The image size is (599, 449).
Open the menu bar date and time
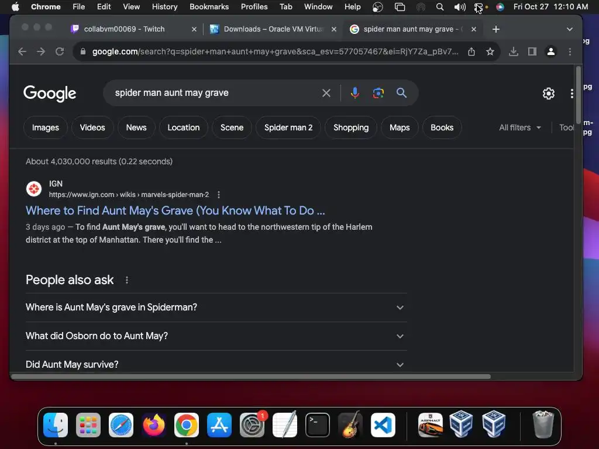550,7
